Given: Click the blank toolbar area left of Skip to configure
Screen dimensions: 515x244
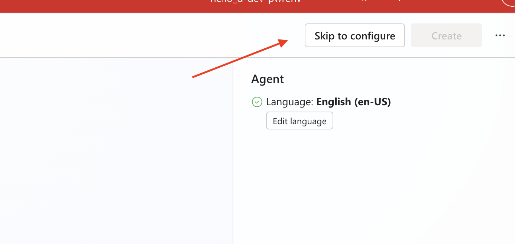Looking at the screenshot, I should pyautogui.click(x=149, y=36).
